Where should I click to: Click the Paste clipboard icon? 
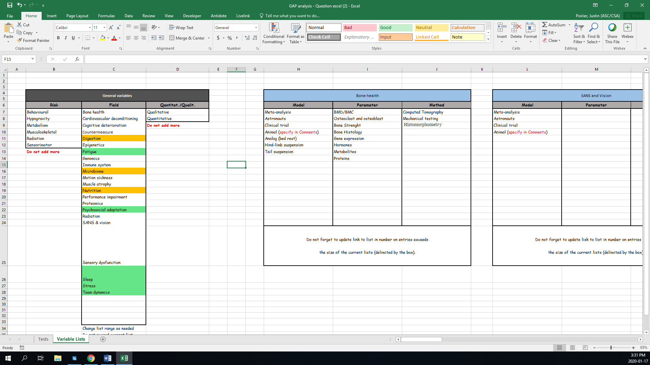click(x=8, y=28)
